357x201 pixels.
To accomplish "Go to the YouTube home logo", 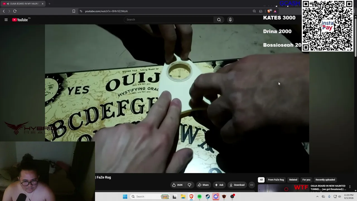I will 20,20.
